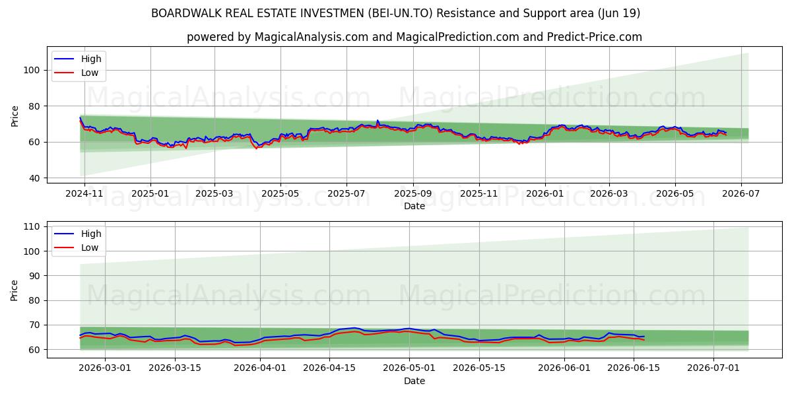
Task: Click the 2025-03 date tick label
Action: 214,193
